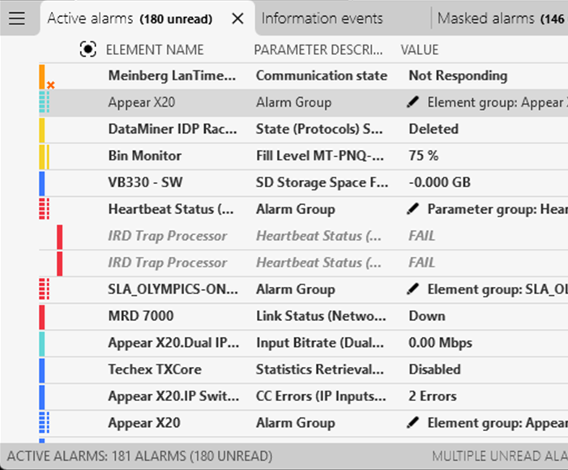Open the hamburger menu icon
The image size is (568, 470).
(x=17, y=19)
